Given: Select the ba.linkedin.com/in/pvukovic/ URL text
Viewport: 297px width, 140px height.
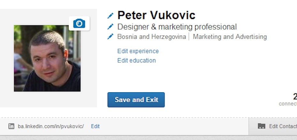Looking at the screenshot, I should (x=51, y=126).
